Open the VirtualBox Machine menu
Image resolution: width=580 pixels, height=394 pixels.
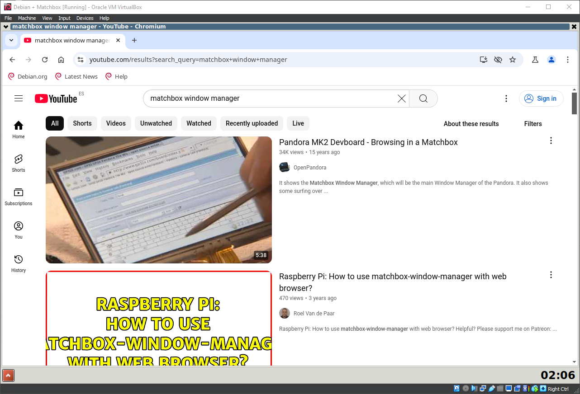pyautogui.click(x=27, y=18)
